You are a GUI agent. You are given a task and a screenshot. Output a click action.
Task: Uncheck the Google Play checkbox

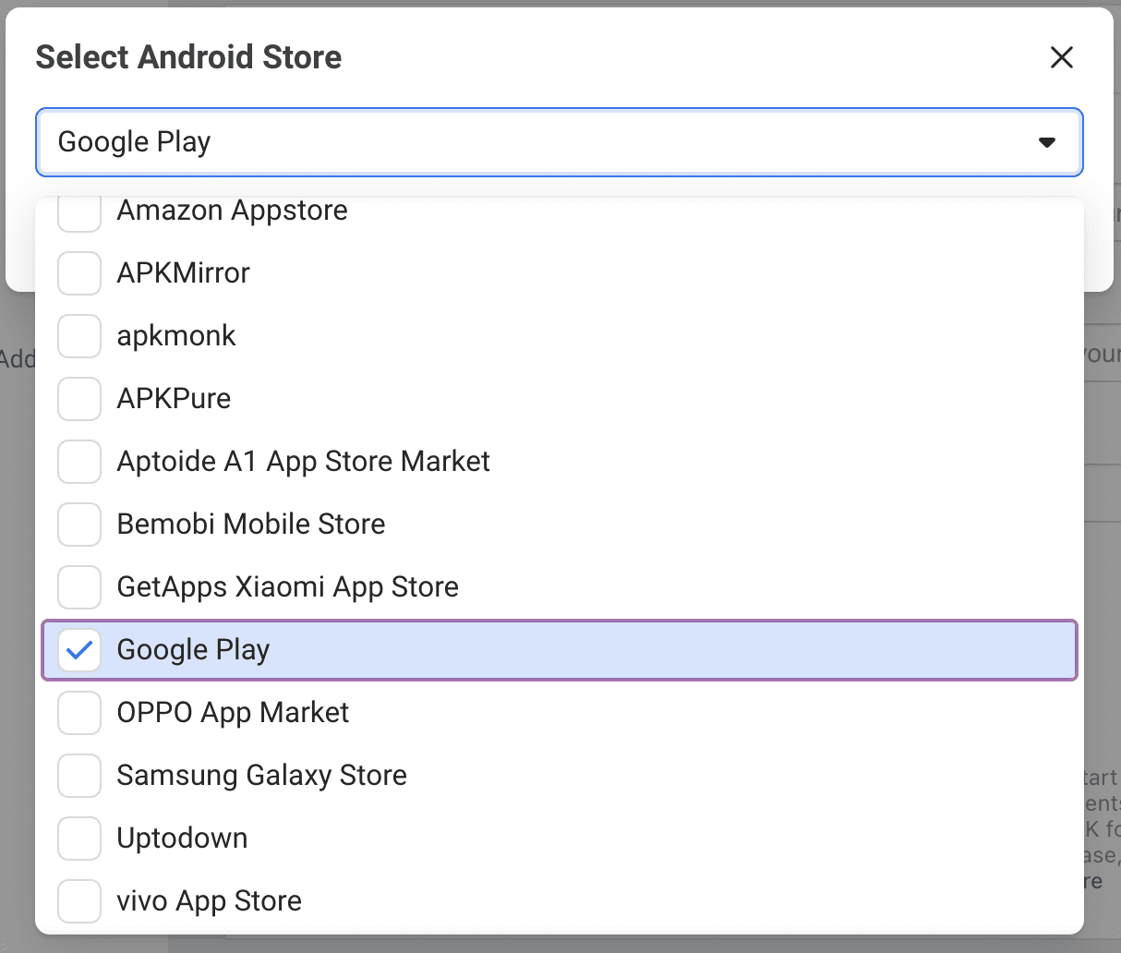(x=79, y=650)
